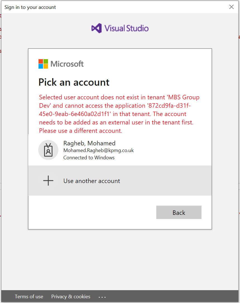Open Privacy & cookies link

71,296
